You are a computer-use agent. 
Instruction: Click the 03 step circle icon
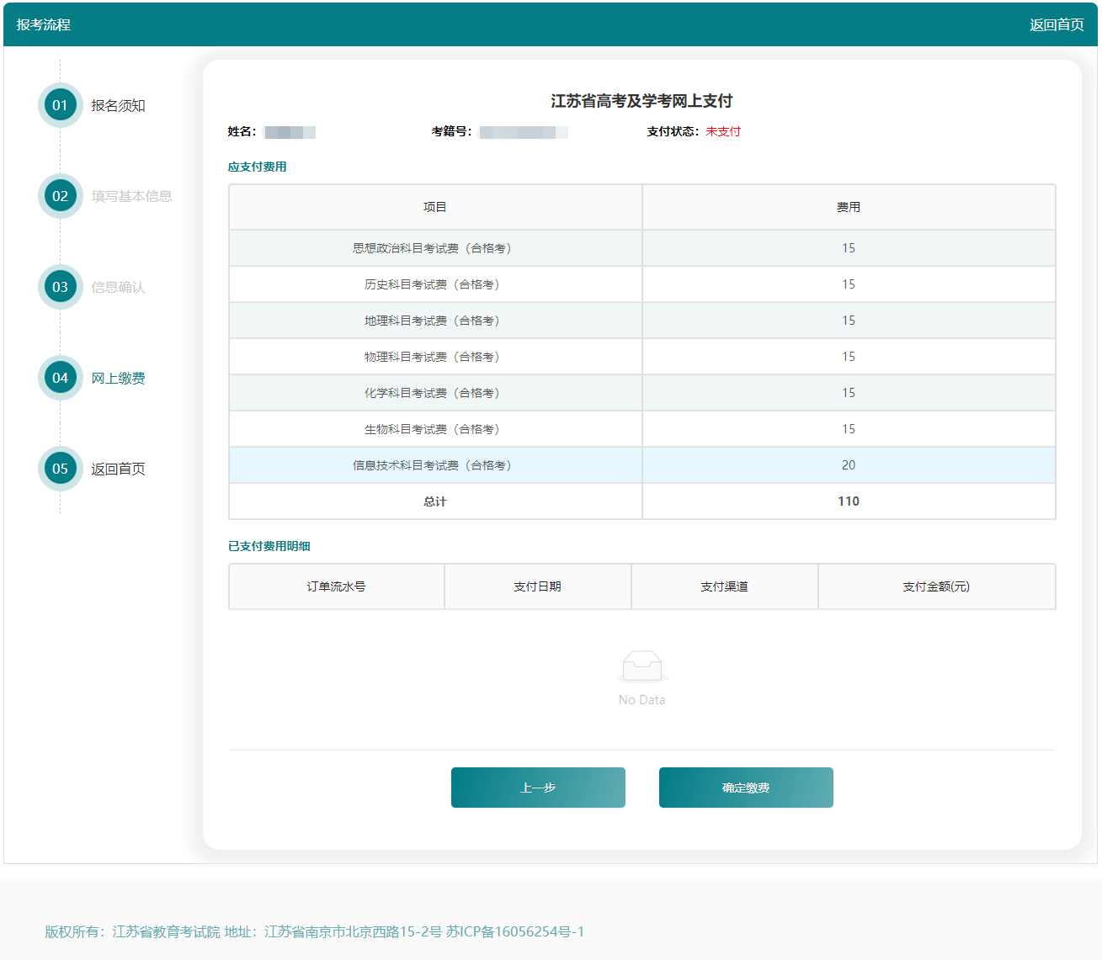(x=60, y=287)
